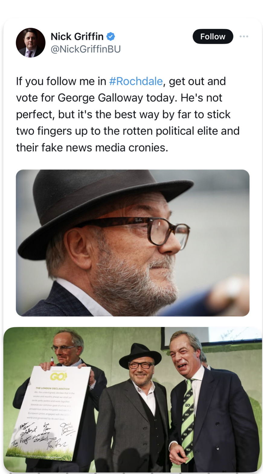Click the blue verified badge
This screenshot has height=474, width=263.
(x=111, y=37)
